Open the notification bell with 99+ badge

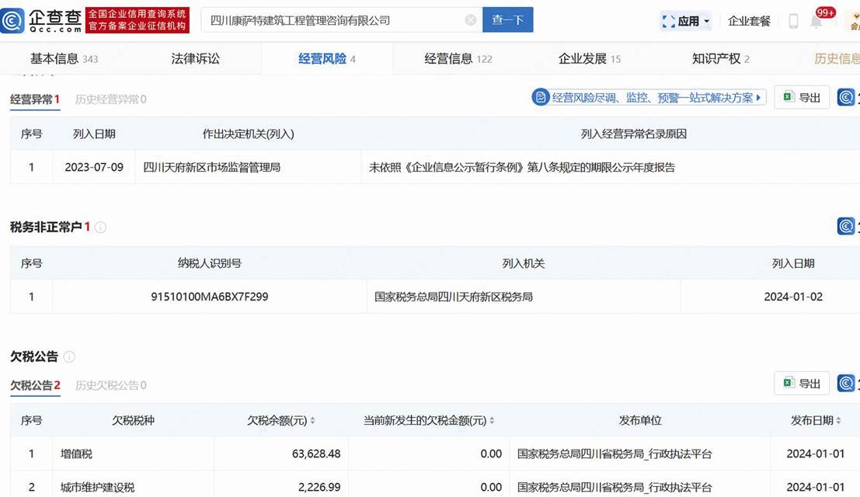(816, 21)
